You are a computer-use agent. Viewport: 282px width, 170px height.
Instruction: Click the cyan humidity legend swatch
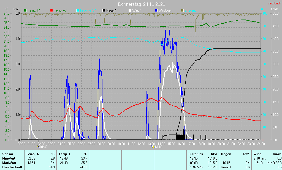point(78,10)
